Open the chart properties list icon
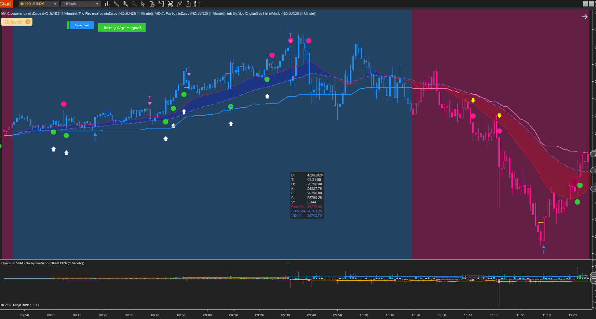The height and width of the screenshot is (319, 596). pos(197,4)
